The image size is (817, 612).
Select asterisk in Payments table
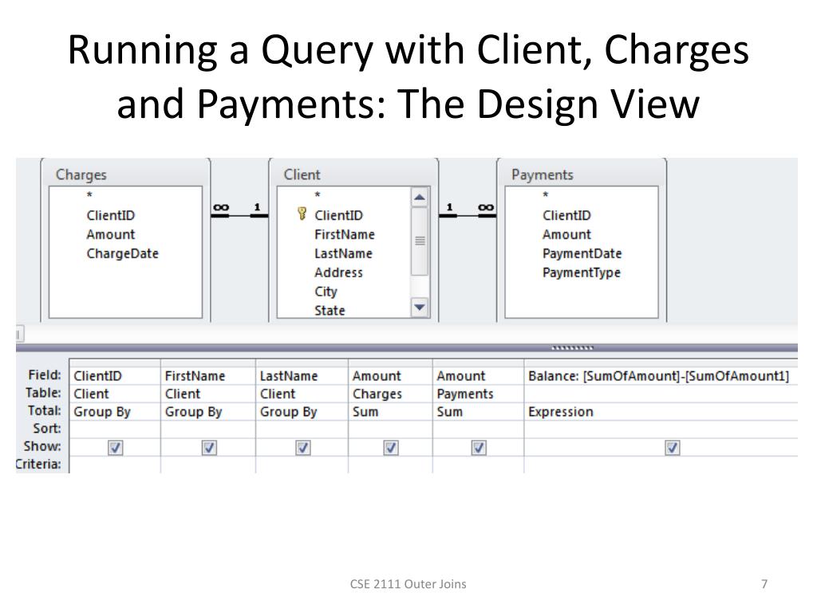[x=546, y=196]
